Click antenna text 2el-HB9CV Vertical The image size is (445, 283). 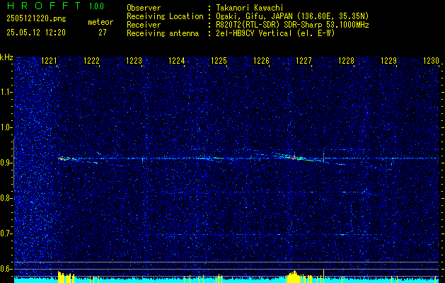275,33
